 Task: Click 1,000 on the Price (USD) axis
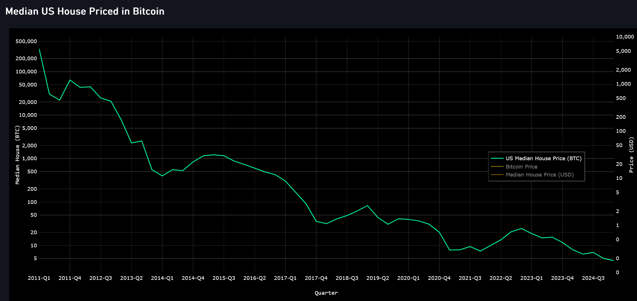pos(624,84)
